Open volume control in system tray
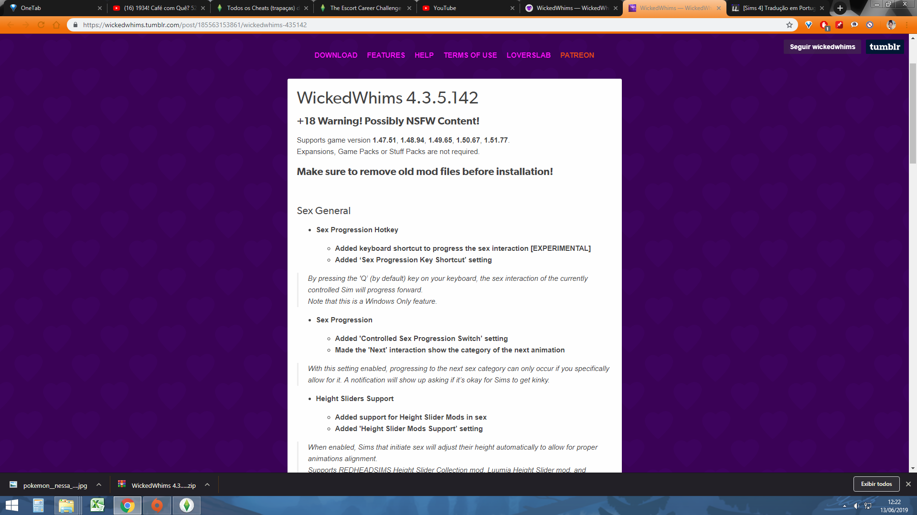Image resolution: width=917 pixels, height=515 pixels. point(856,506)
